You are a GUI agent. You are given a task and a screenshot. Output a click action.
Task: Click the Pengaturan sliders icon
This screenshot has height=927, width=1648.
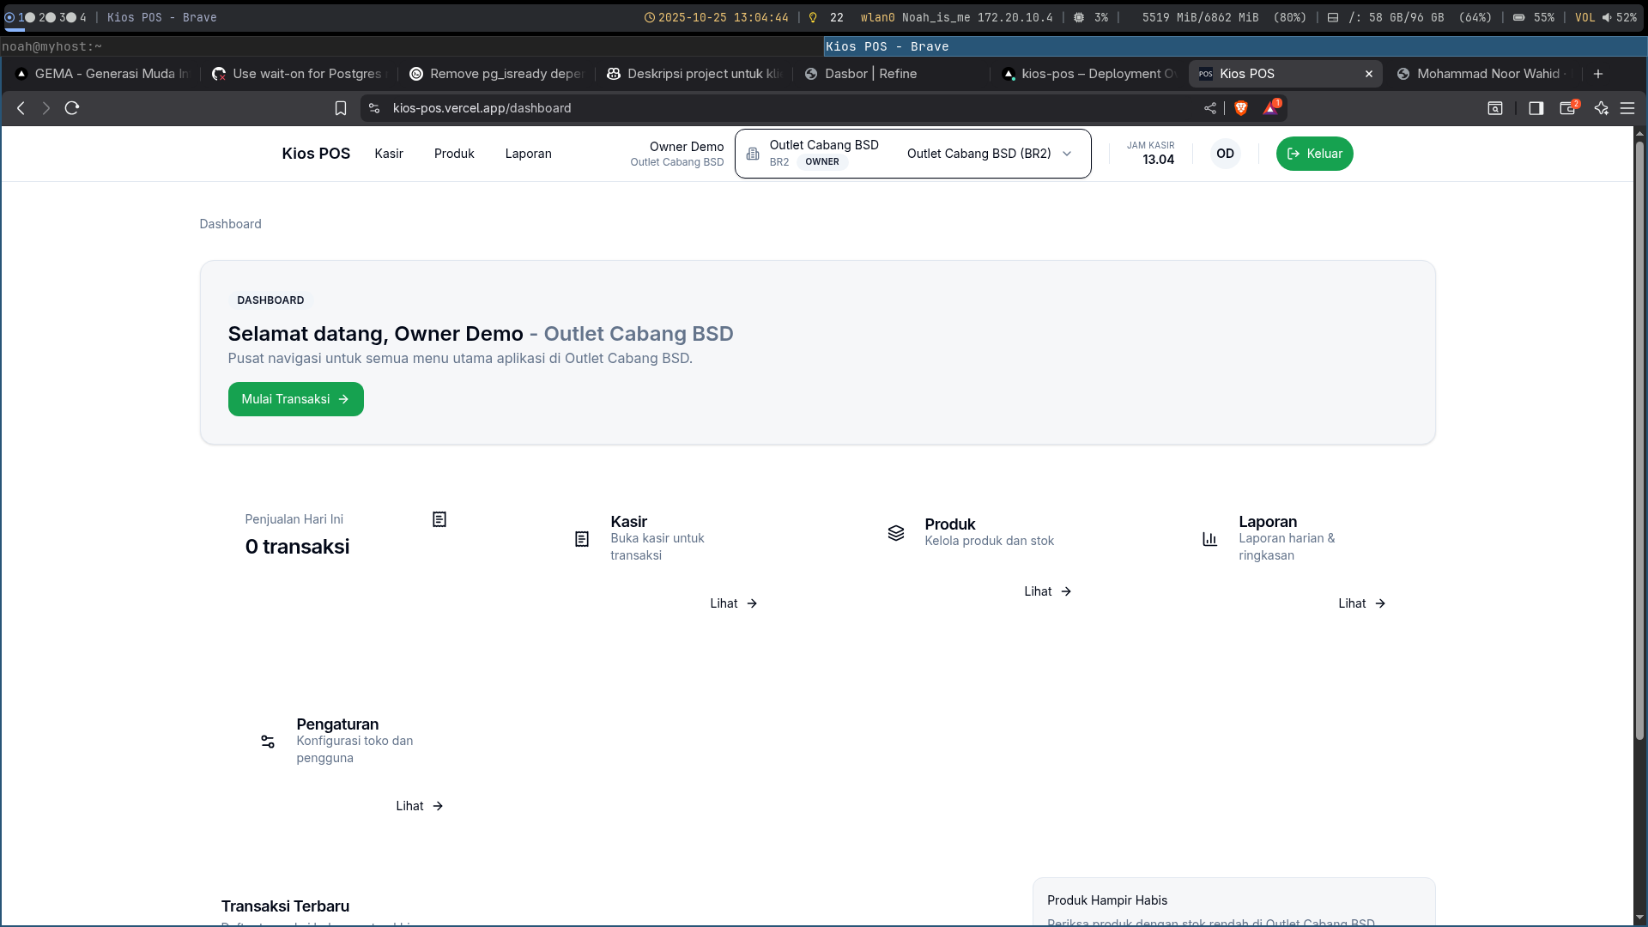[x=268, y=741]
